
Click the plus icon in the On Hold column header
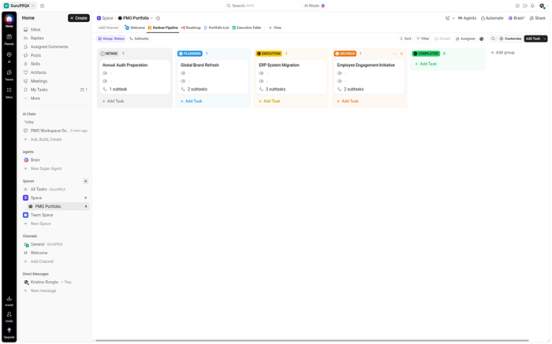(401, 54)
